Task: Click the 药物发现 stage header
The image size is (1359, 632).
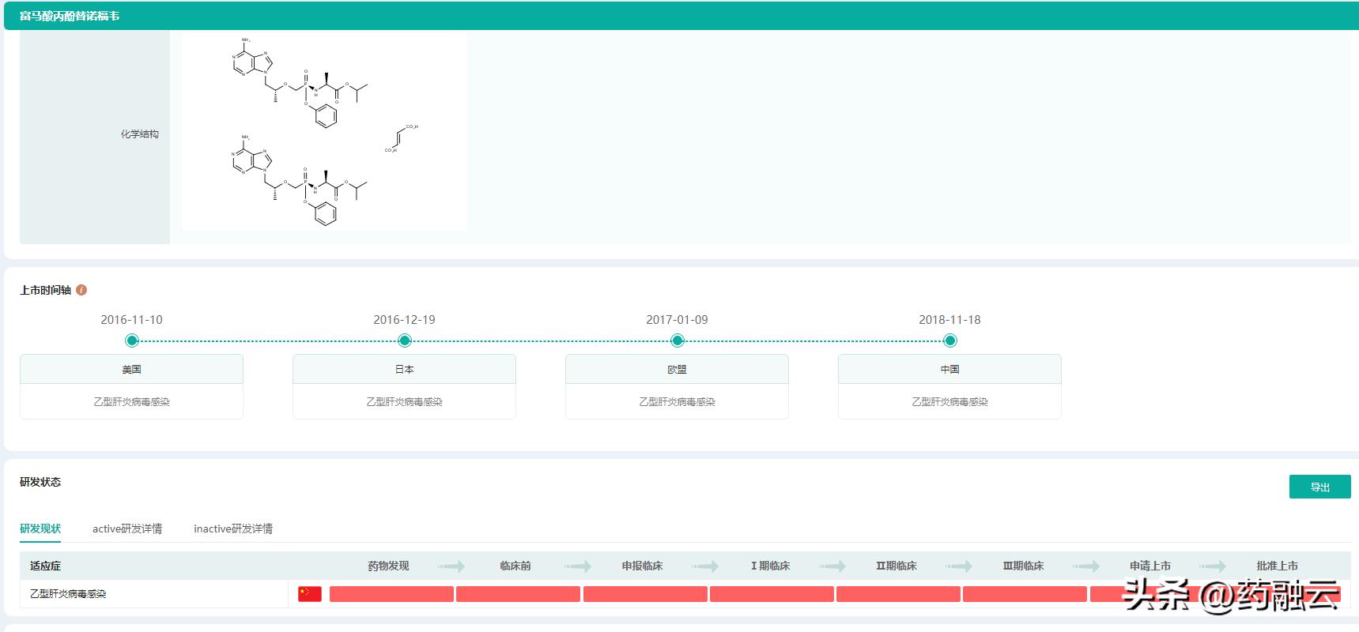Action: pos(389,566)
